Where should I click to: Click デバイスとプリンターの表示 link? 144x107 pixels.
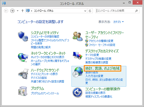click(x=44, y=74)
